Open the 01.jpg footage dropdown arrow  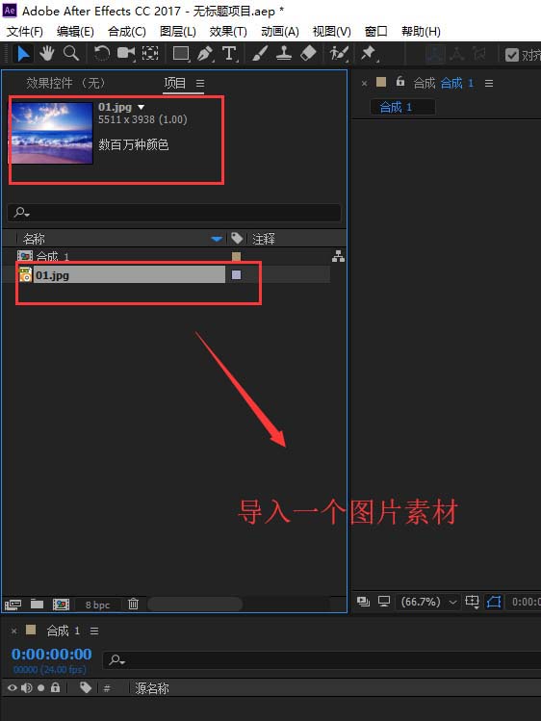click(x=142, y=107)
